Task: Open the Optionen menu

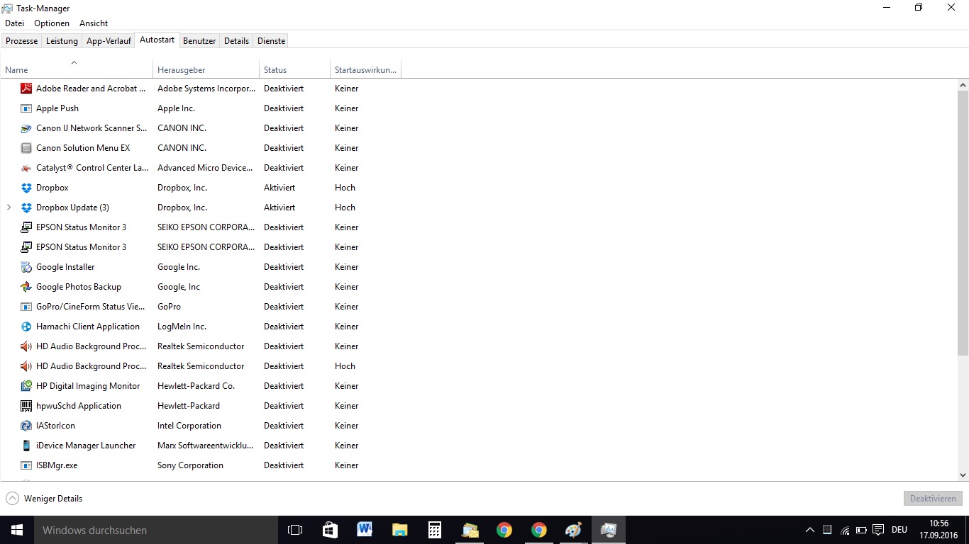Action: (52, 23)
